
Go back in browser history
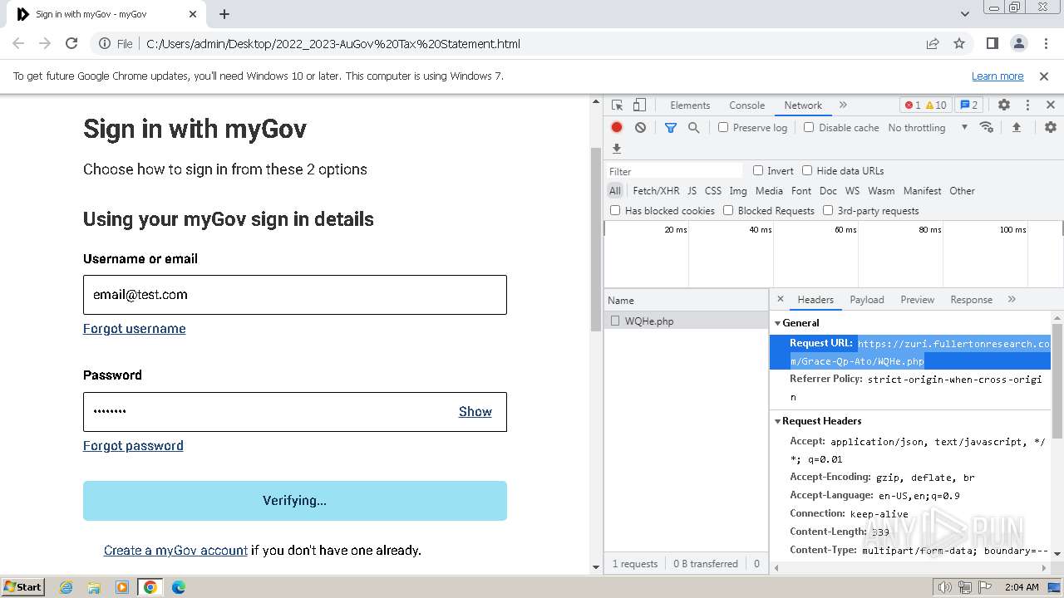tap(18, 43)
